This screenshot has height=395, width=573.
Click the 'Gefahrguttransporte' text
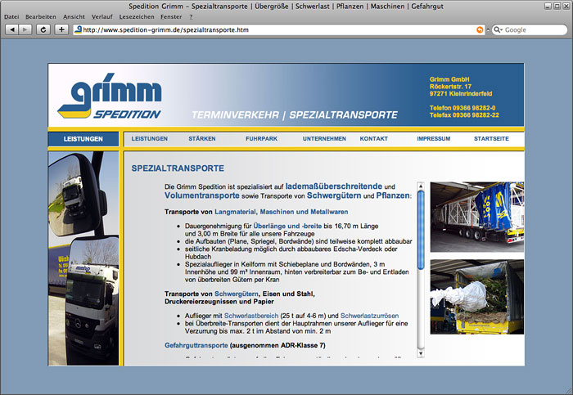click(x=196, y=345)
